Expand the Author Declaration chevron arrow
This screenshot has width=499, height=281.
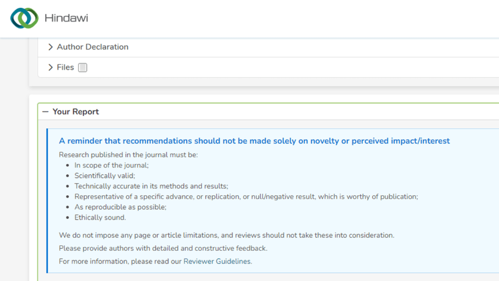(x=50, y=47)
